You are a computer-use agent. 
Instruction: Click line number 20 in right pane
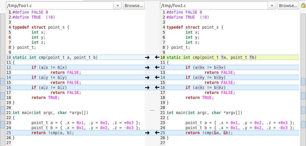coord(163,108)
